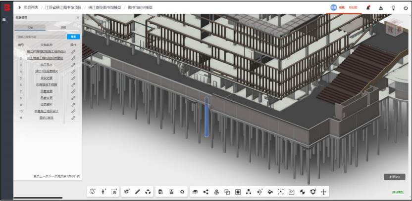Open the notification bell
The width and height of the screenshot is (412, 201).
point(368,8)
